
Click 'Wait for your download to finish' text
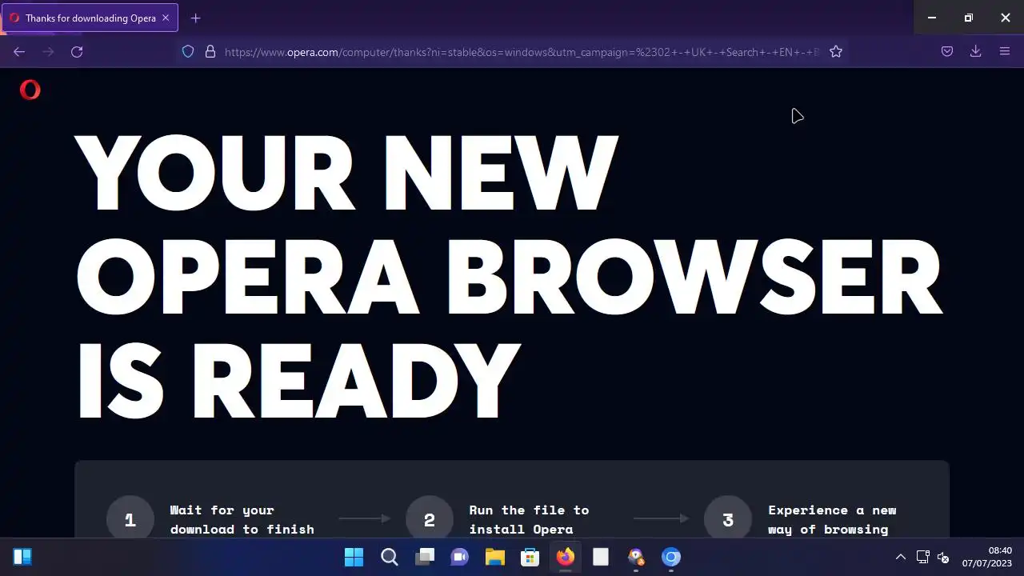point(242,519)
